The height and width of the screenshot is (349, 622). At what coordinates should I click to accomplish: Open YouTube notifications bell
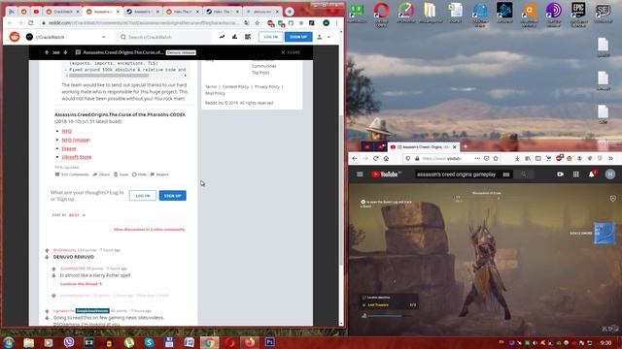[x=592, y=174]
